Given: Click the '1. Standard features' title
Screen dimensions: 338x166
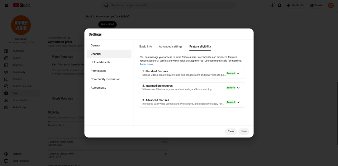Looking at the screenshot, I should tap(155, 71).
